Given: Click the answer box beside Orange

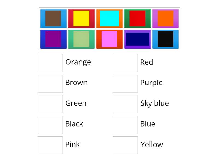Looking at the screenshot, I should pyautogui.click(x=50, y=63).
